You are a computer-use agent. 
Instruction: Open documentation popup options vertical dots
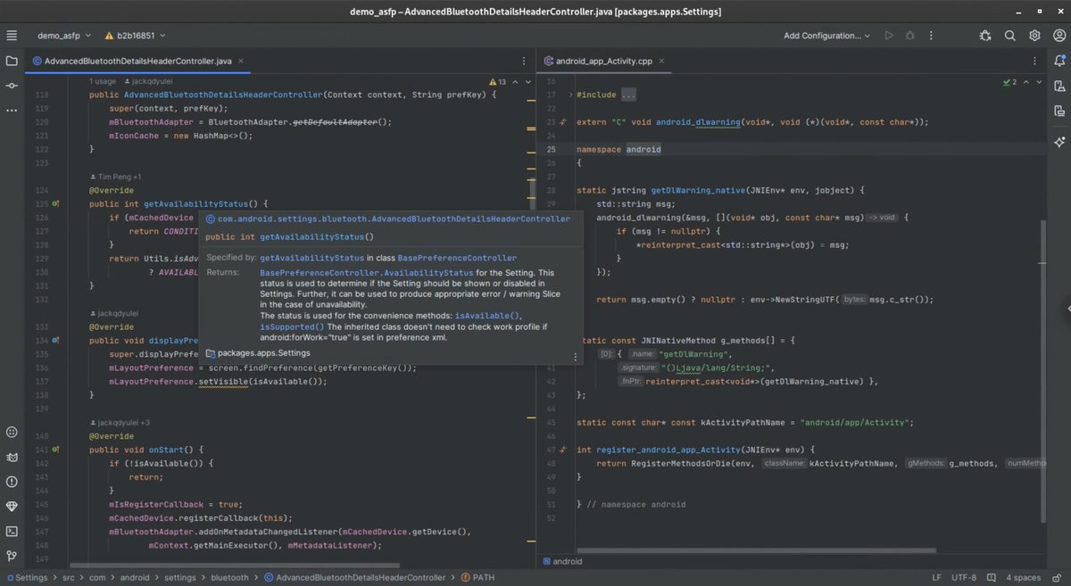[574, 355]
